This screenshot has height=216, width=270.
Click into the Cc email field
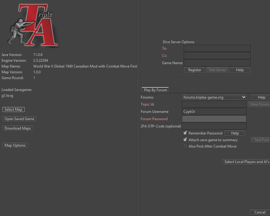coord(217,56)
